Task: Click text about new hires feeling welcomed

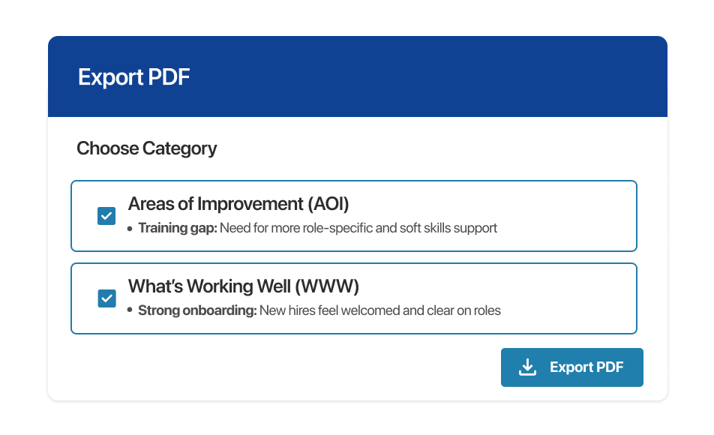Action: (380, 310)
